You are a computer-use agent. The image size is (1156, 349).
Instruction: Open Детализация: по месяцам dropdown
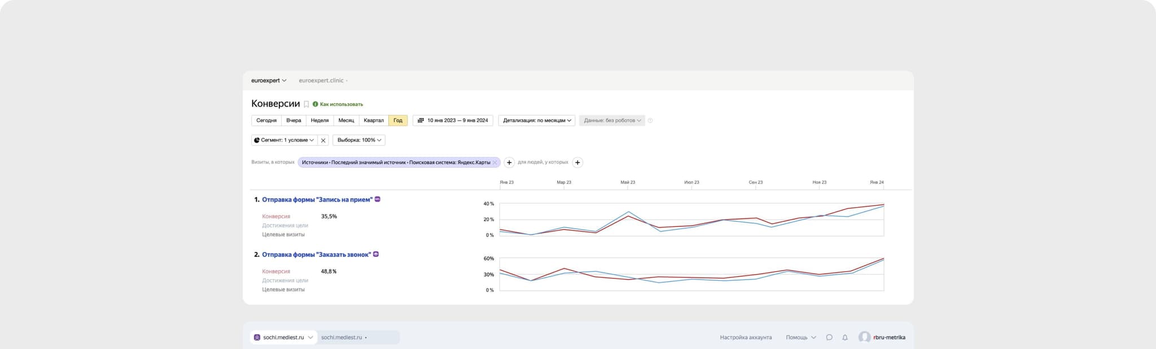(537, 120)
